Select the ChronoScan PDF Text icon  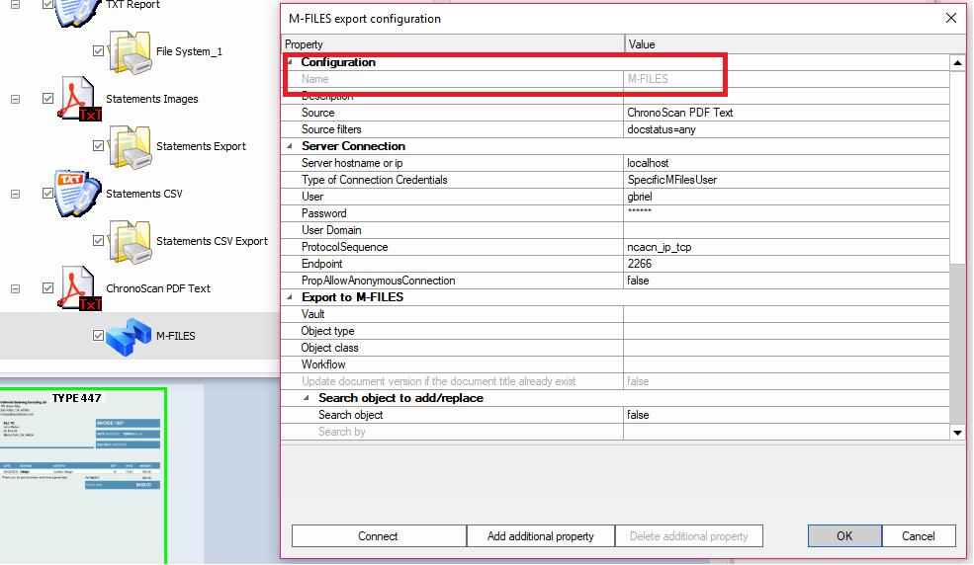click(79, 288)
